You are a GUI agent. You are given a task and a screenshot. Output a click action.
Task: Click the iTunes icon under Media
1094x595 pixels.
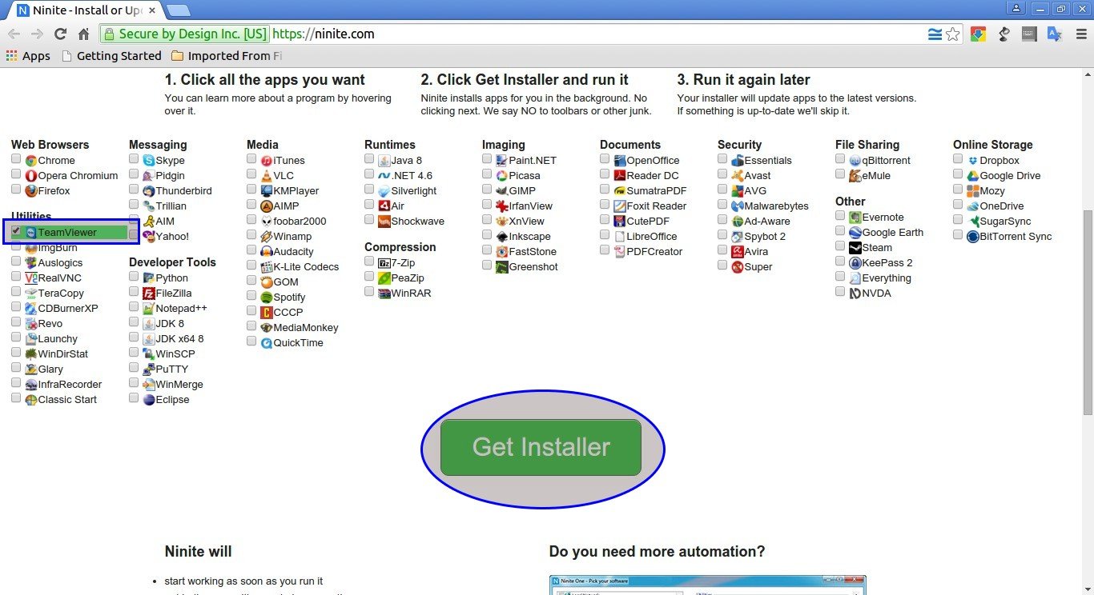coord(267,161)
